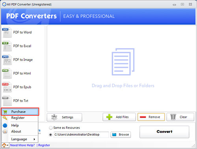Select the custom output folder radio button
Viewport: 197px width, 149px height.
pos(50,134)
